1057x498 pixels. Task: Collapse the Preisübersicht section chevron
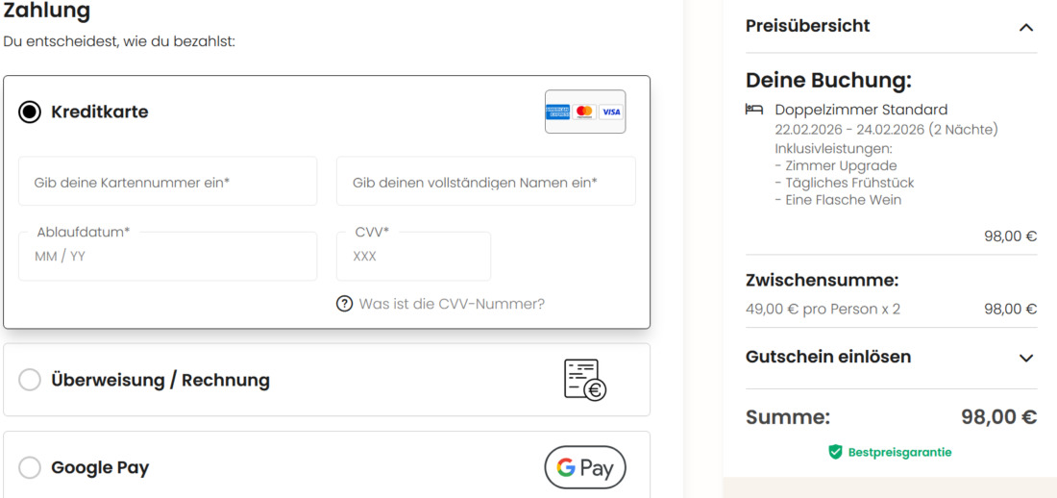(1026, 27)
